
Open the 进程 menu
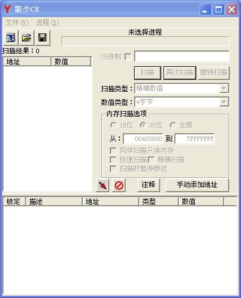(x=48, y=23)
